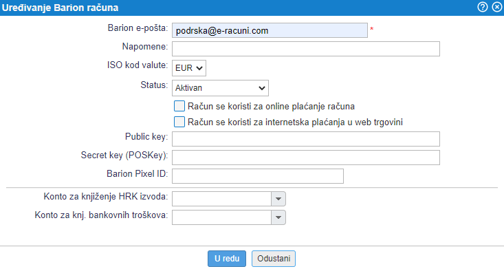This screenshot has height=269, width=504.
Task: Open the Status dropdown showing Aktivan
Action: pos(220,88)
